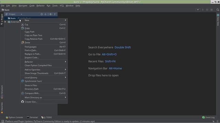Click the Double Shift shortcut hint
220x123 pixels.
pyautogui.click(x=123, y=47)
